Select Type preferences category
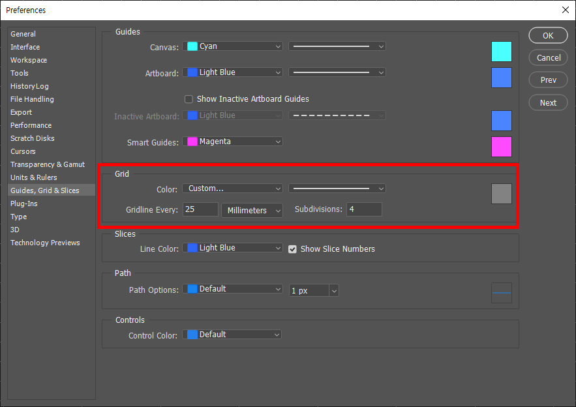The width and height of the screenshot is (576, 407). point(18,217)
